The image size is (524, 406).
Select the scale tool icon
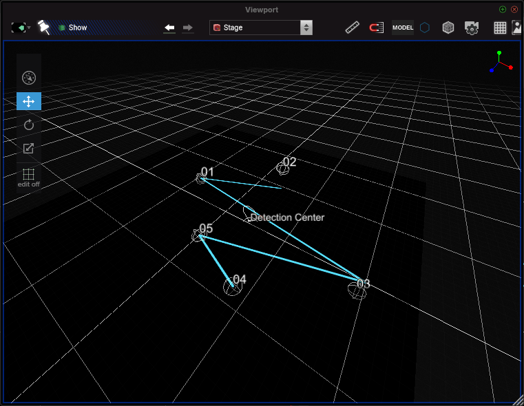[x=29, y=148]
